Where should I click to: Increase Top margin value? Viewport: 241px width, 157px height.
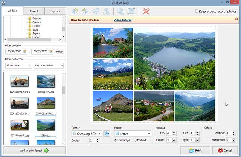174,132
